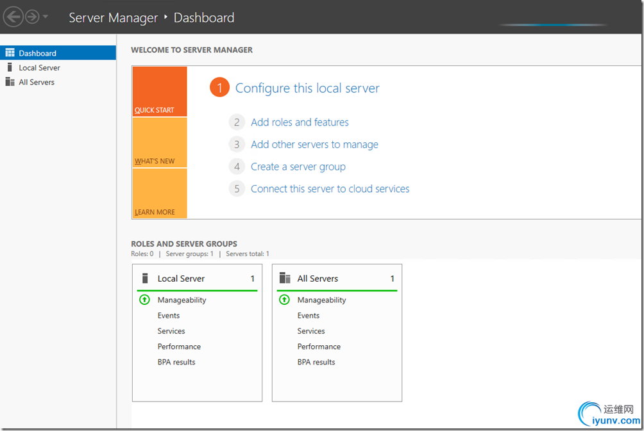Open Services in All Servers tile
644x431 pixels.
point(311,331)
